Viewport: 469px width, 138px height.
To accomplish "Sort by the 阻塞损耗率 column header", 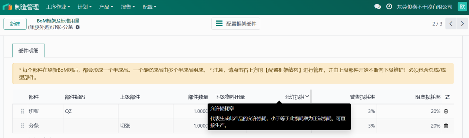I will pyautogui.click(x=428, y=97).
